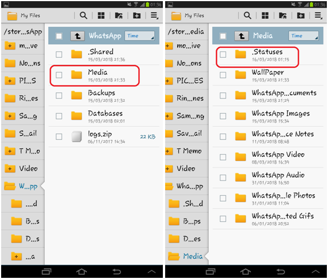The height and width of the screenshot is (279, 328).
Task: Open the .Shared folder icon
Action: pyautogui.click(x=77, y=54)
